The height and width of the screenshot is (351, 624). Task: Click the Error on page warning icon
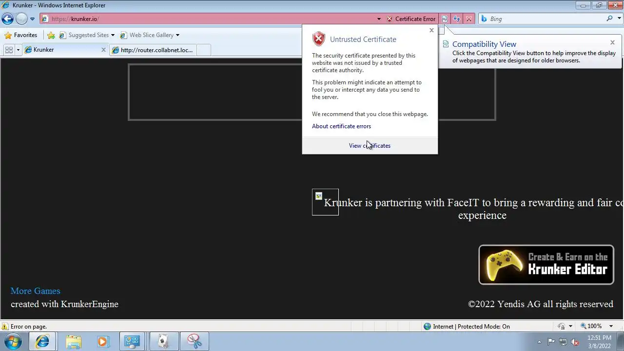click(5, 327)
